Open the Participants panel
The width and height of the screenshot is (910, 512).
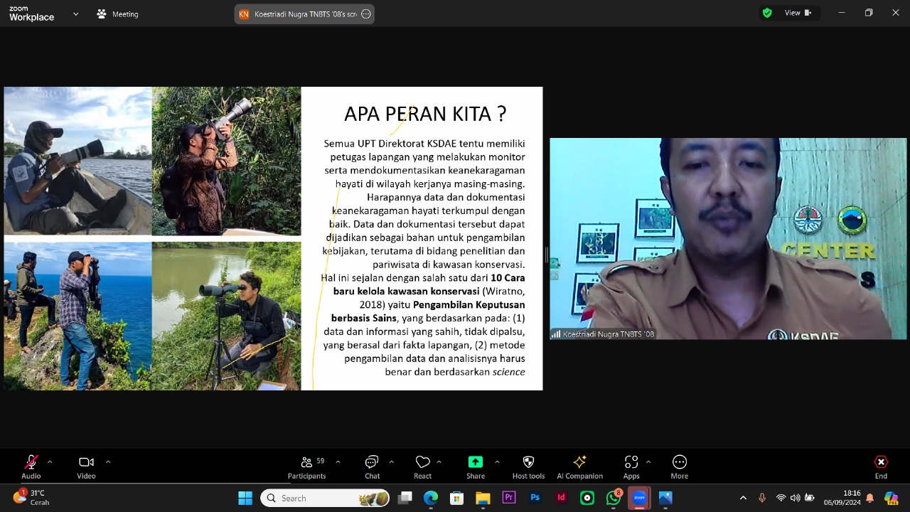pos(306,466)
